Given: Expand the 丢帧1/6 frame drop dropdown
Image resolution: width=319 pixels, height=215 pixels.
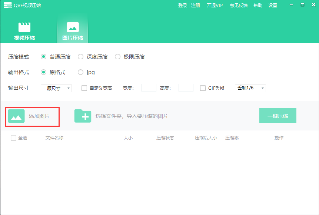Looking at the screenshot, I should tap(250, 88).
